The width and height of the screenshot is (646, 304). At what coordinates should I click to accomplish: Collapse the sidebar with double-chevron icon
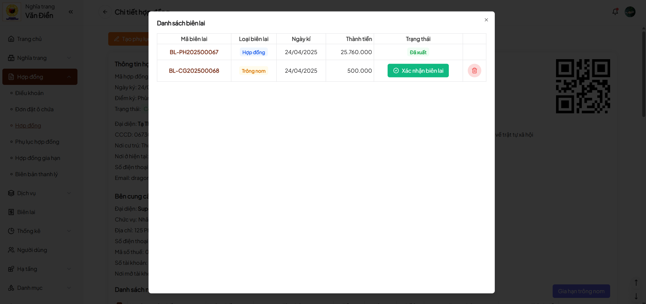71,12
